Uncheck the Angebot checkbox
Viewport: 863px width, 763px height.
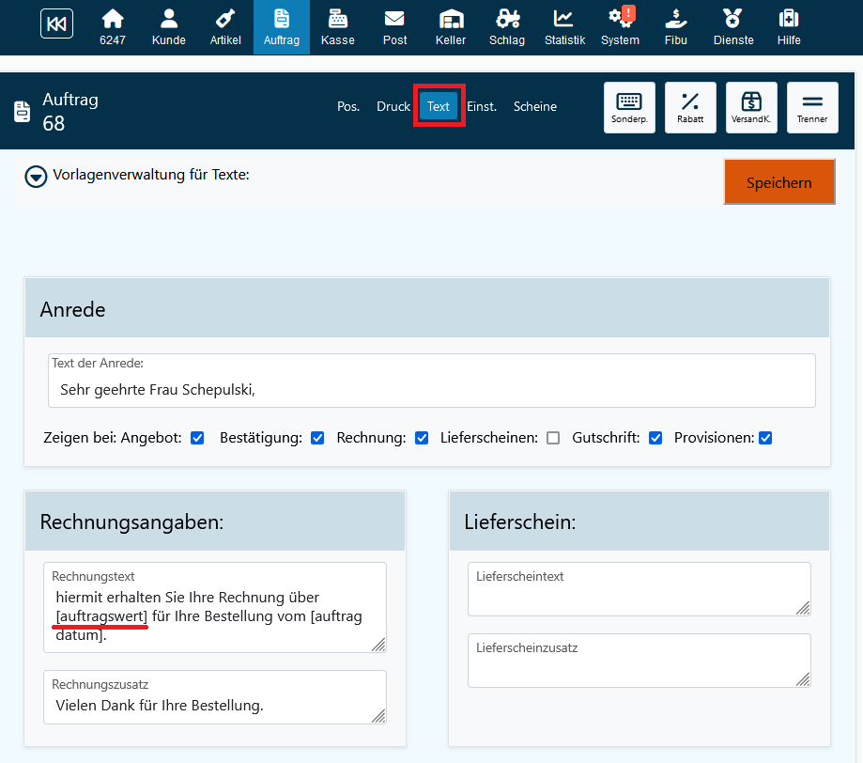click(x=197, y=438)
